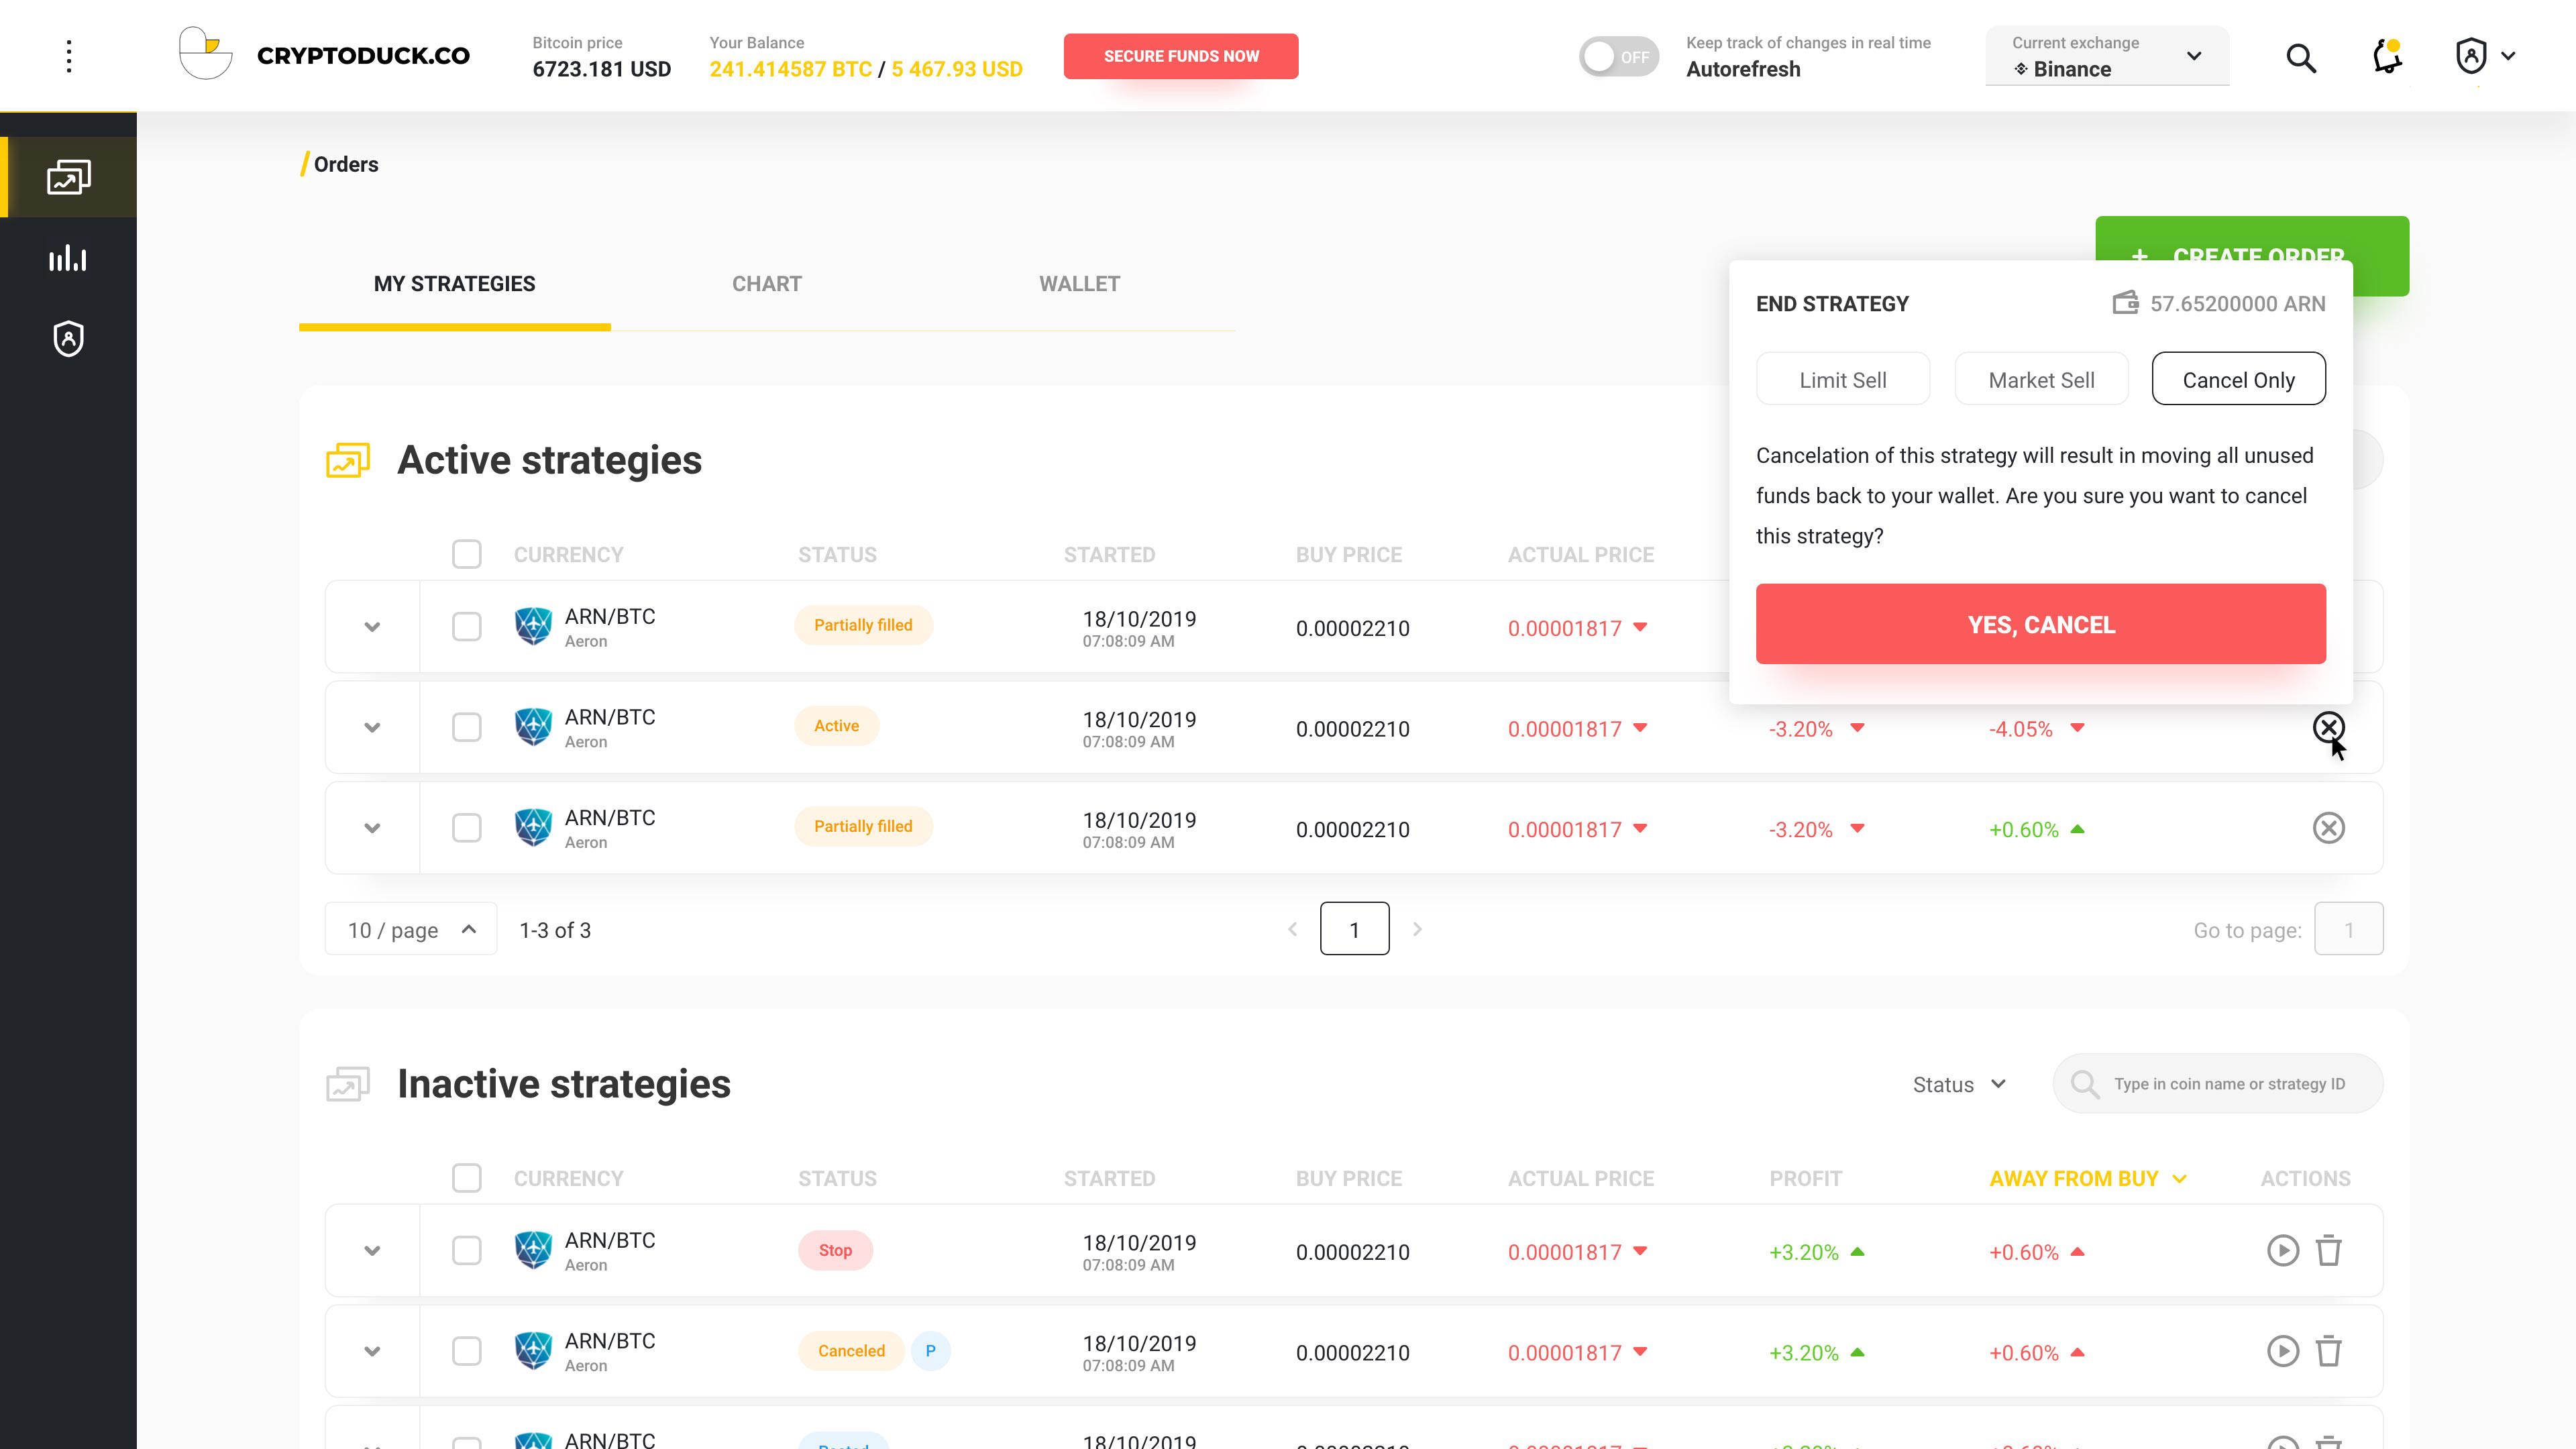Focus the coin name or strategy ID search
The width and height of the screenshot is (2576, 1449).
click(2218, 1084)
